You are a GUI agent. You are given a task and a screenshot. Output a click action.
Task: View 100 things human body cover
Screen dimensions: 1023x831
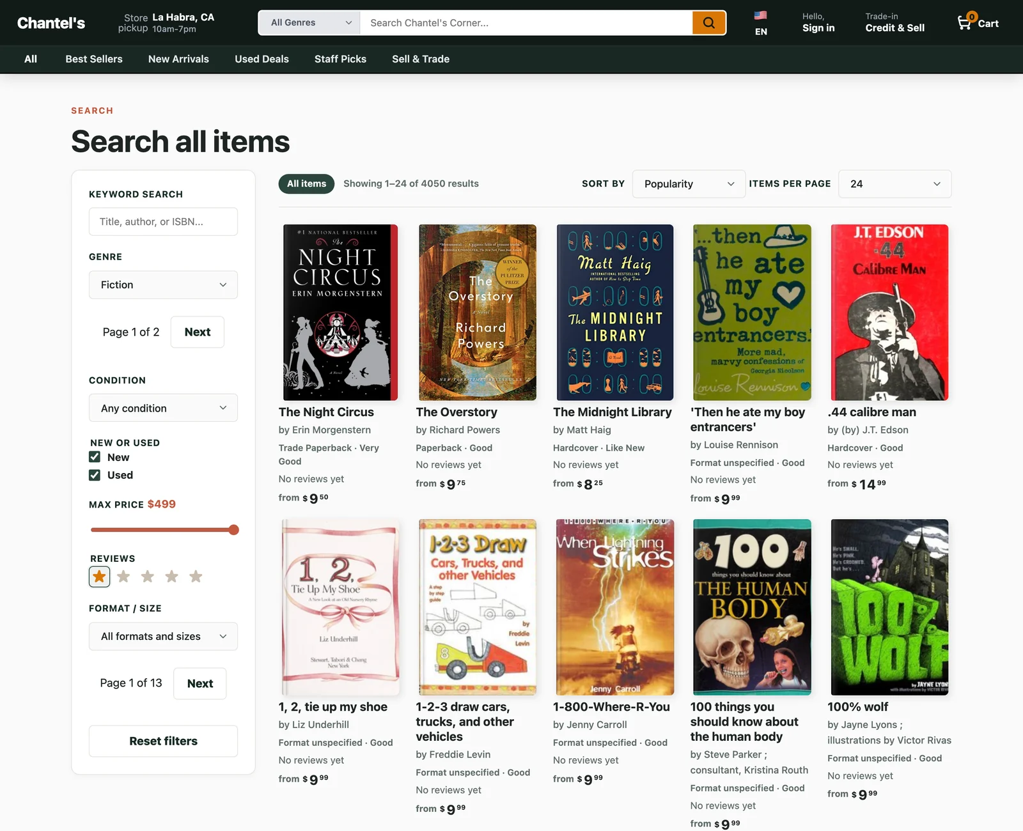tap(752, 607)
